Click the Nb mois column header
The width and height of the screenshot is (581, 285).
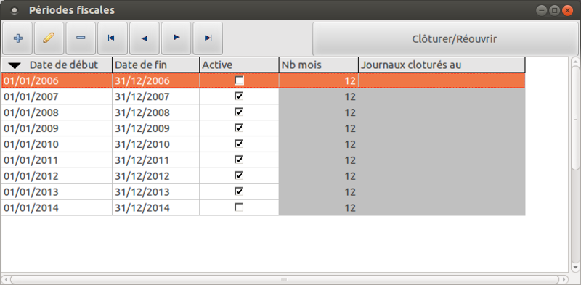tap(319, 65)
